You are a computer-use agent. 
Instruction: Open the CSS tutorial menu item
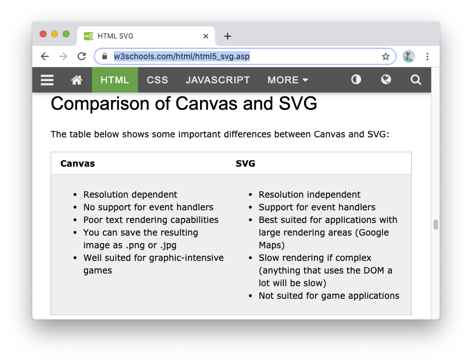(157, 80)
